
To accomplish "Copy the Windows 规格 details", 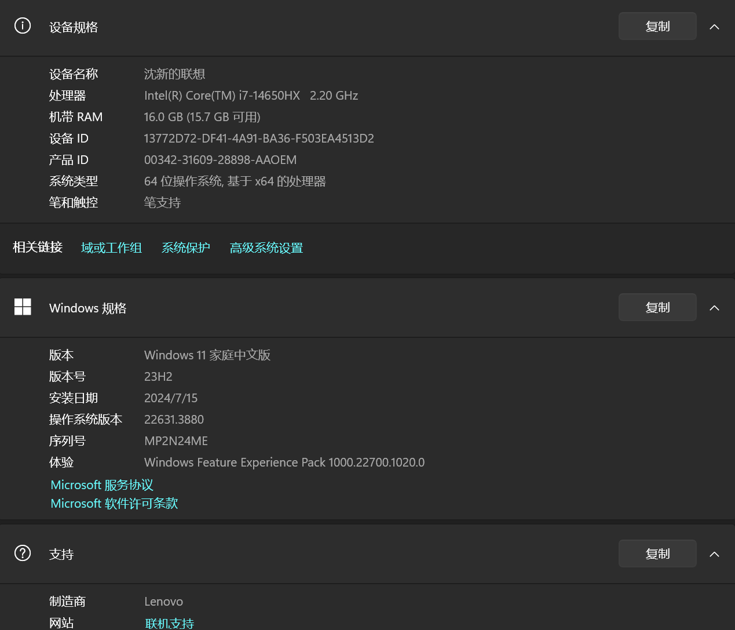I will coord(657,307).
